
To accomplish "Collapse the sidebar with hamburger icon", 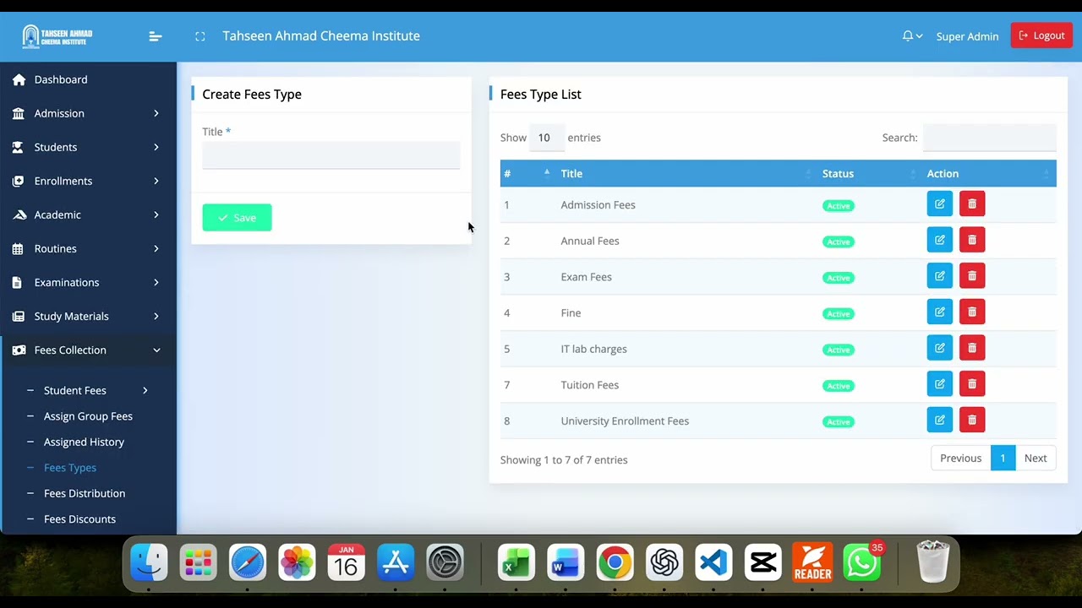I will click(155, 36).
